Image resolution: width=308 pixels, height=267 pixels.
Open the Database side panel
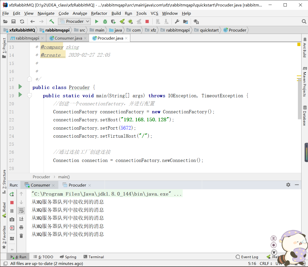click(x=305, y=116)
